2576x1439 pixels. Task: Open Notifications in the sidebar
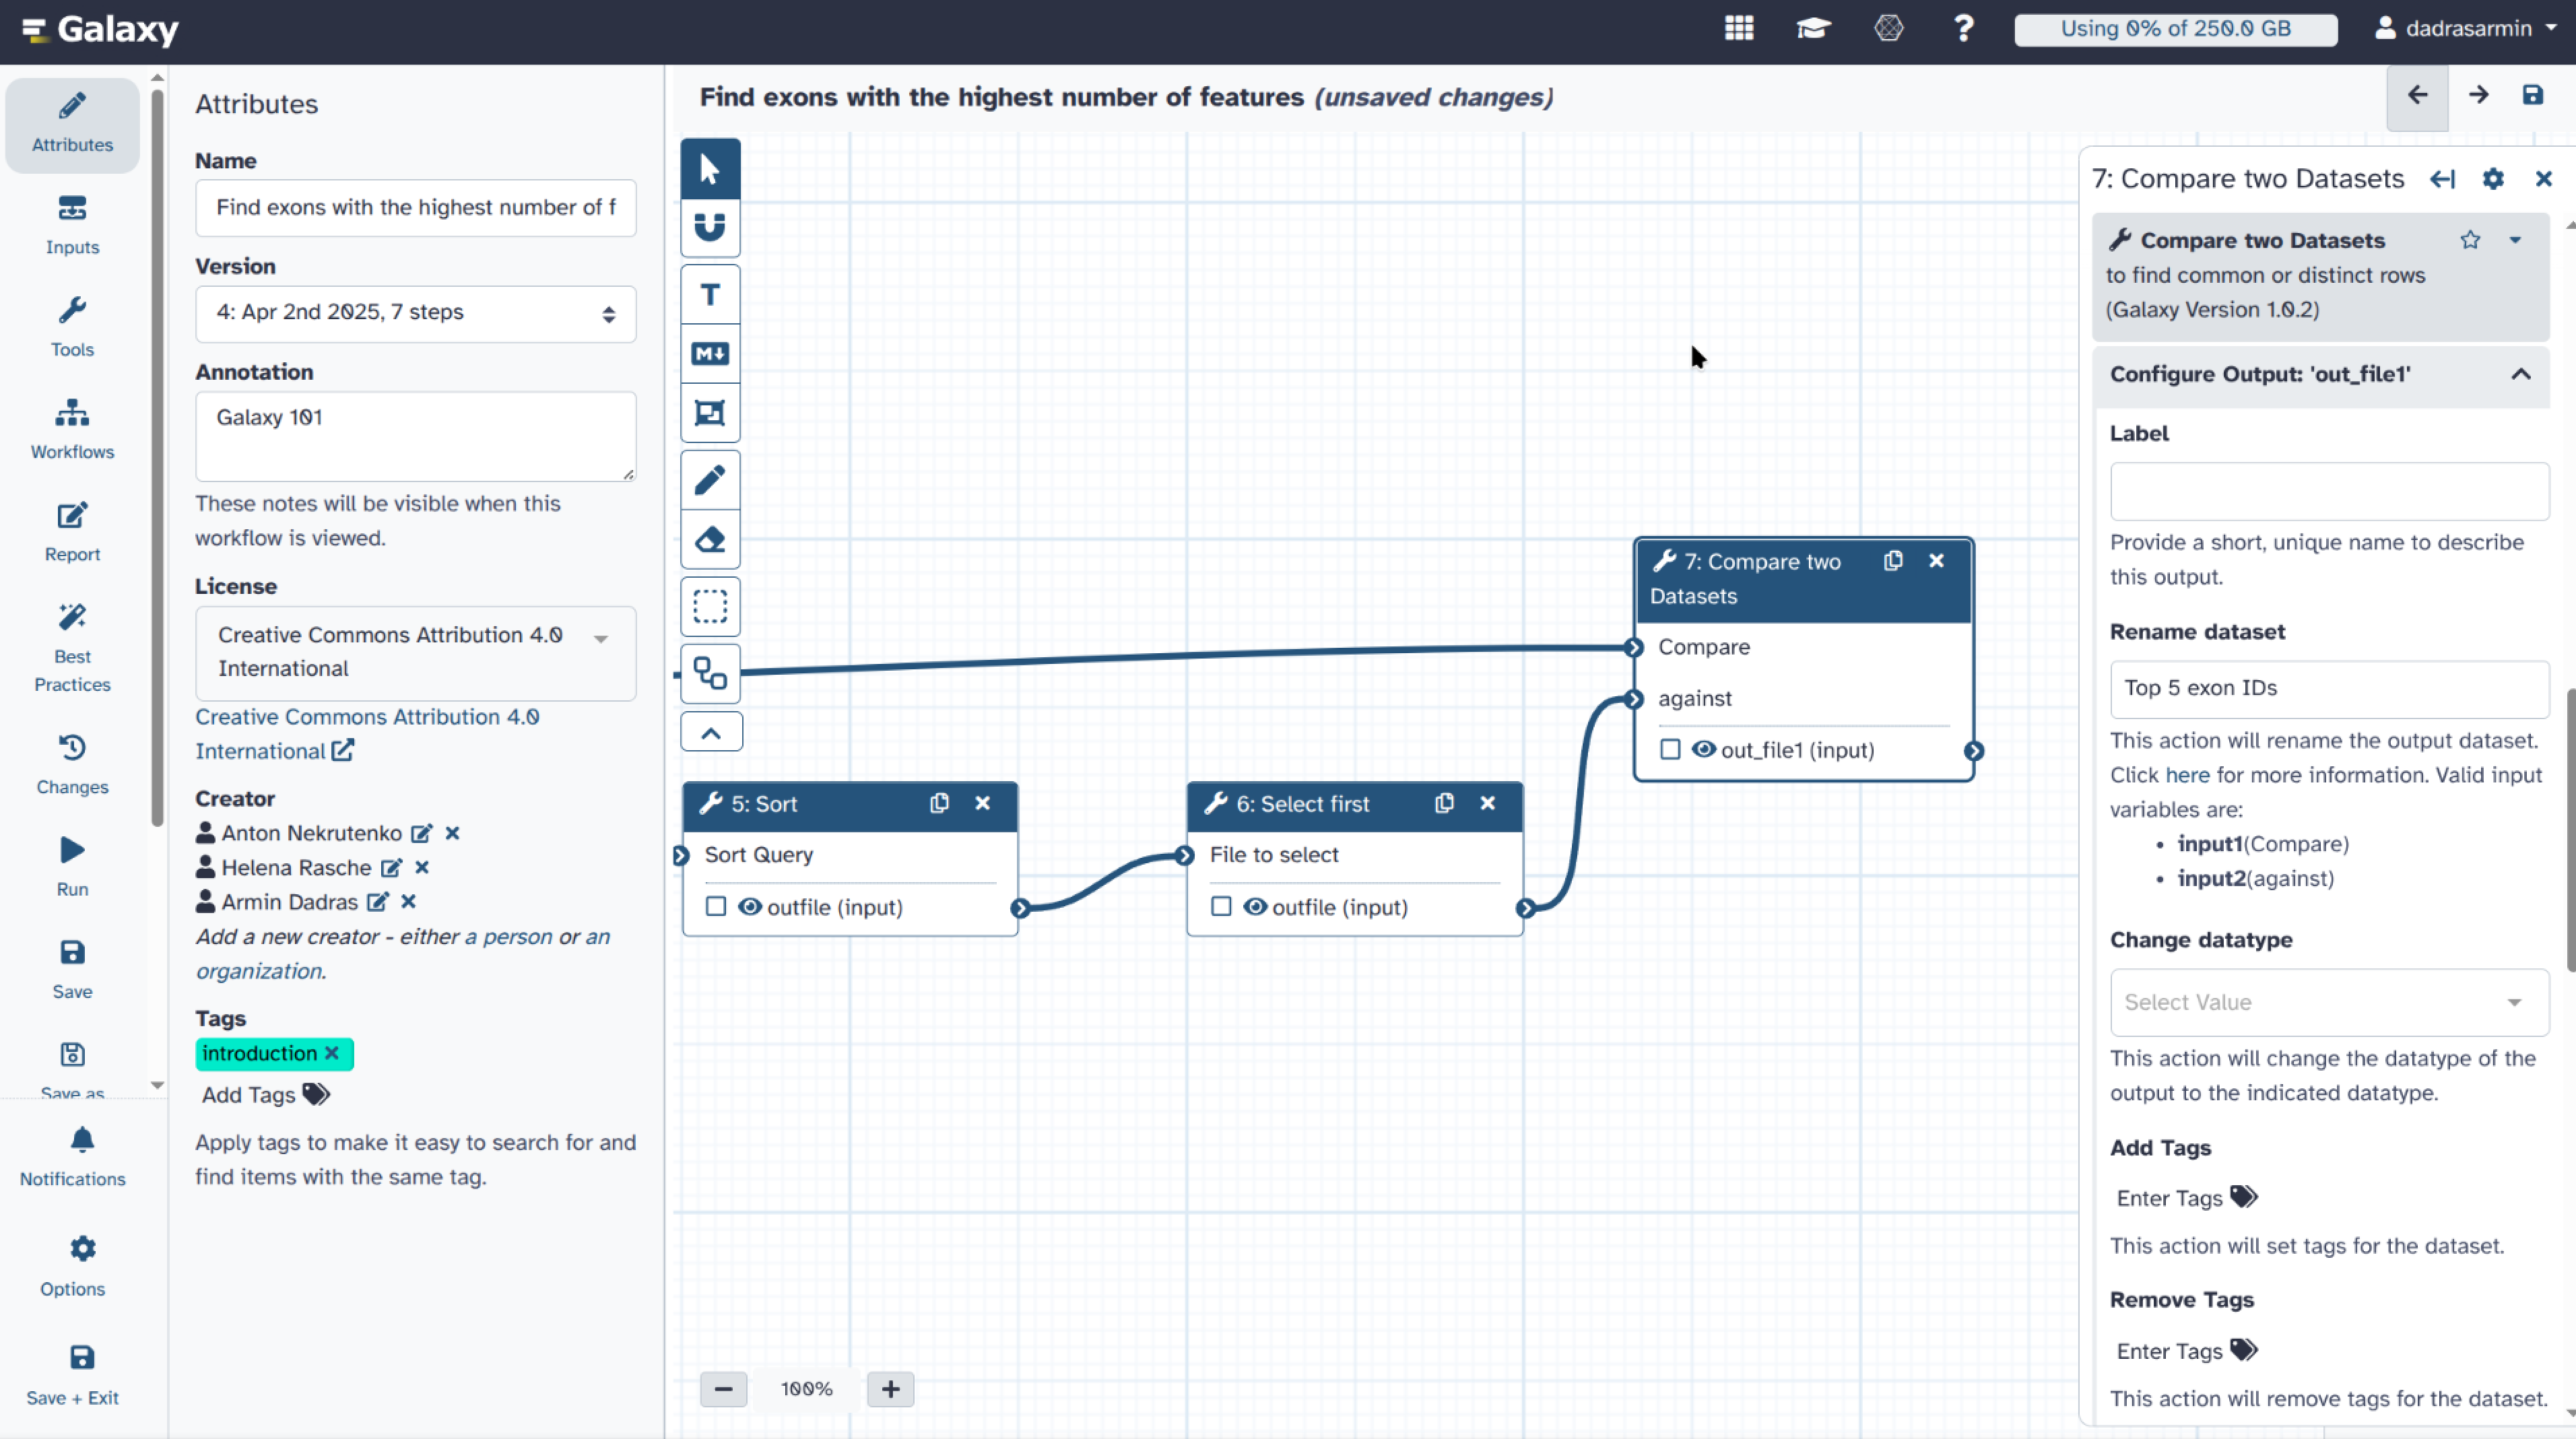pos(72,1158)
